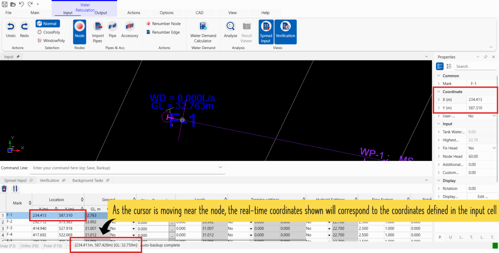Open the Fix Head Yes dropdown
Image resolution: width=499 pixels, height=253 pixels.
(494, 148)
